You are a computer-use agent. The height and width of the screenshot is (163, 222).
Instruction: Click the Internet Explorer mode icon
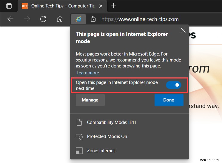[78, 19]
